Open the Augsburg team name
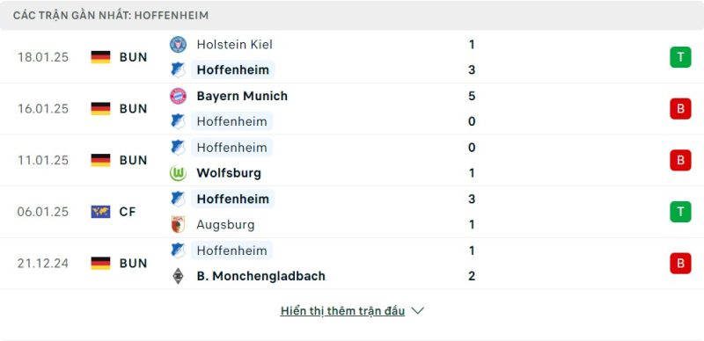Image resolution: width=704 pixels, height=341 pixels. pyautogui.click(x=225, y=224)
